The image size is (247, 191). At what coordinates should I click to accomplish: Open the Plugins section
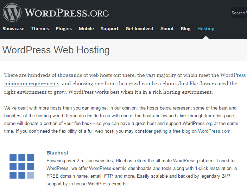[x=64, y=28]
